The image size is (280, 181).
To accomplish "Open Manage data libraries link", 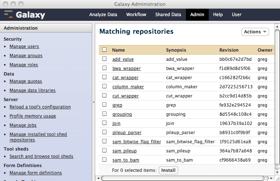I will (x=32, y=90).
